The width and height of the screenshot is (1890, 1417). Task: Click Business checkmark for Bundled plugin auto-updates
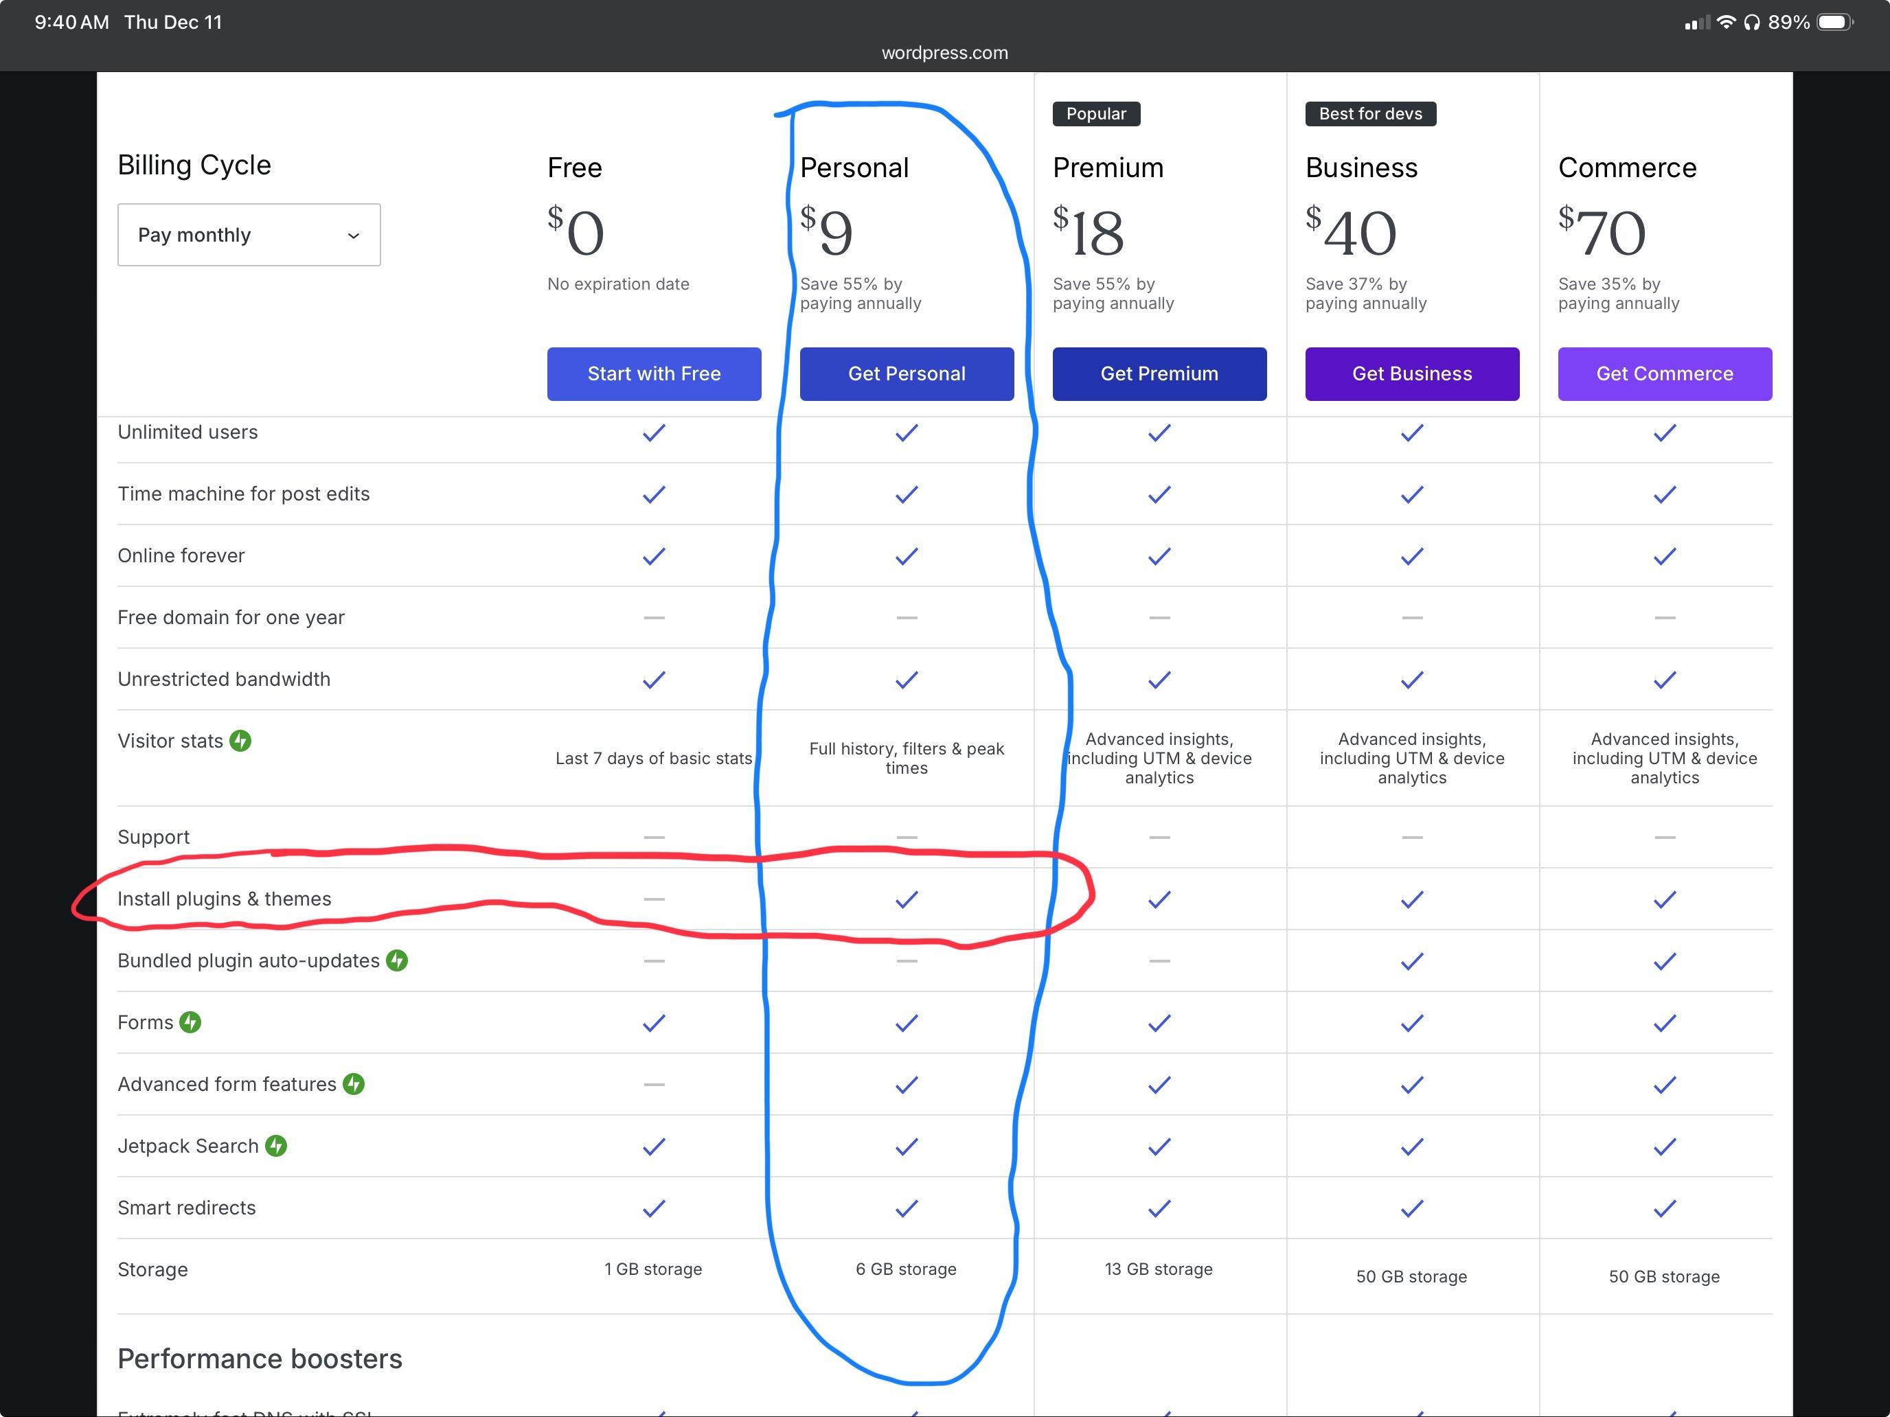pyautogui.click(x=1411, y=961)
